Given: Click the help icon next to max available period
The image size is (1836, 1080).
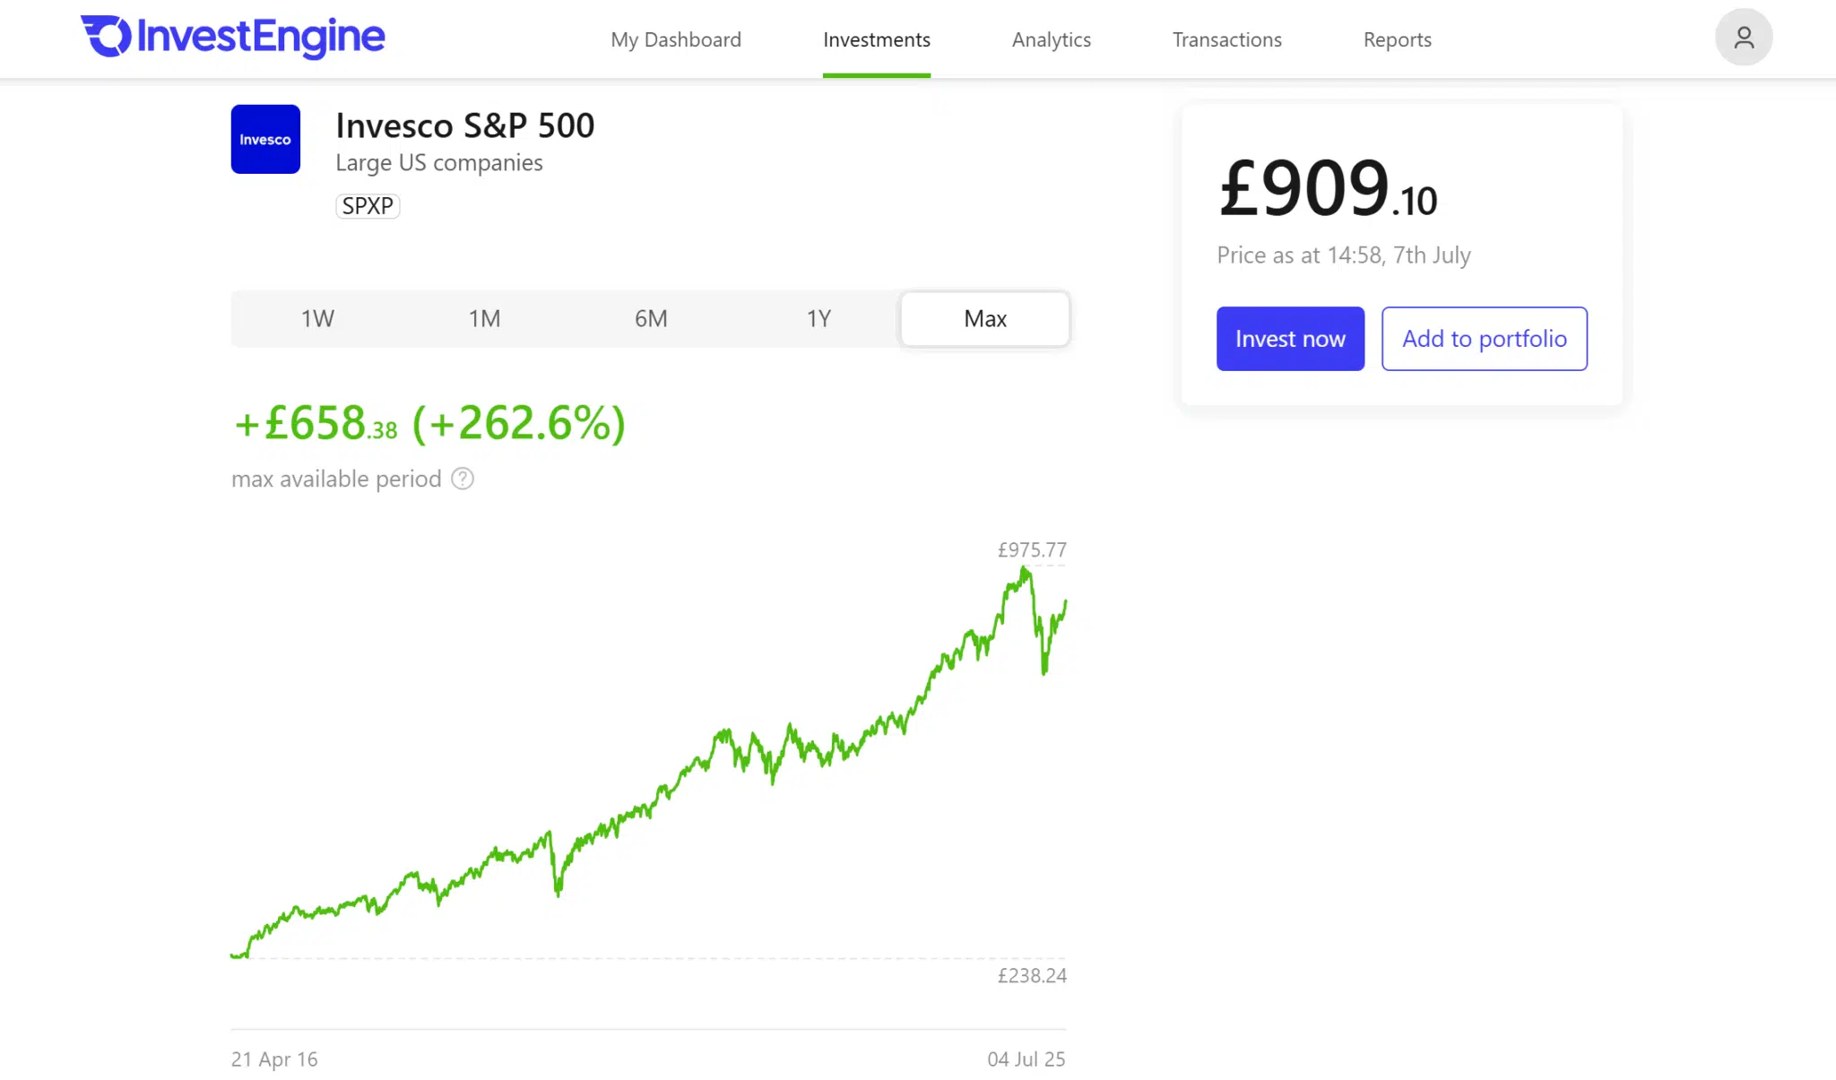Looking at the screenshot, I should click(463, 479).
